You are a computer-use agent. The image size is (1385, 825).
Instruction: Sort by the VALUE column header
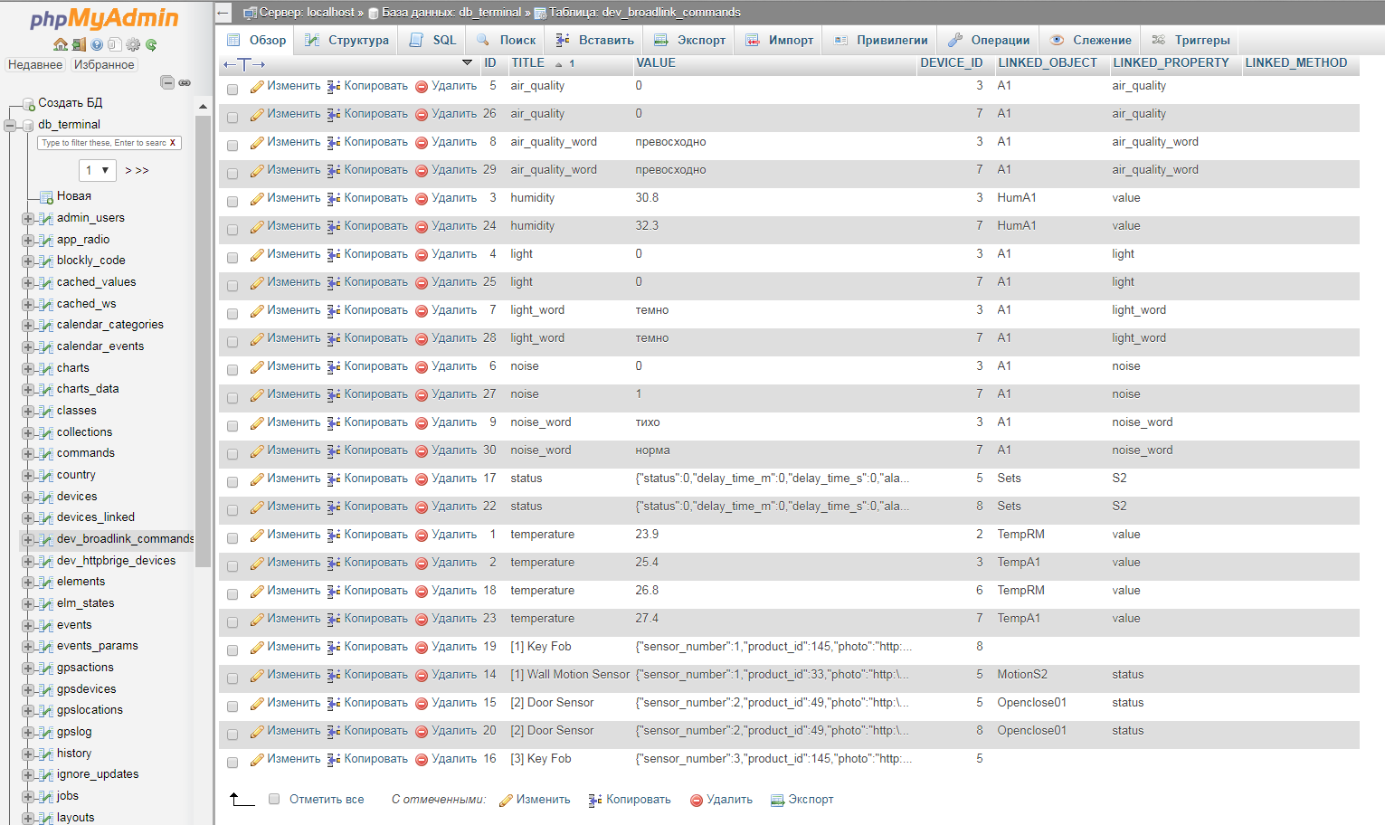click(656, 62)
